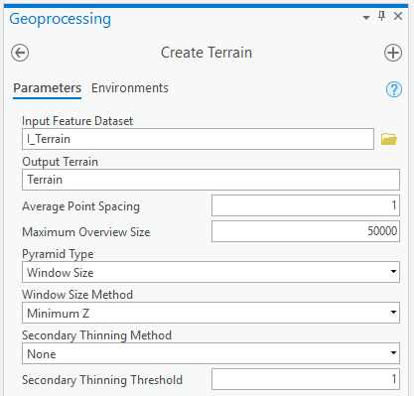The image size is (414, 396).
Task: Open the add menu via plus icon
Action: [393, 53]
